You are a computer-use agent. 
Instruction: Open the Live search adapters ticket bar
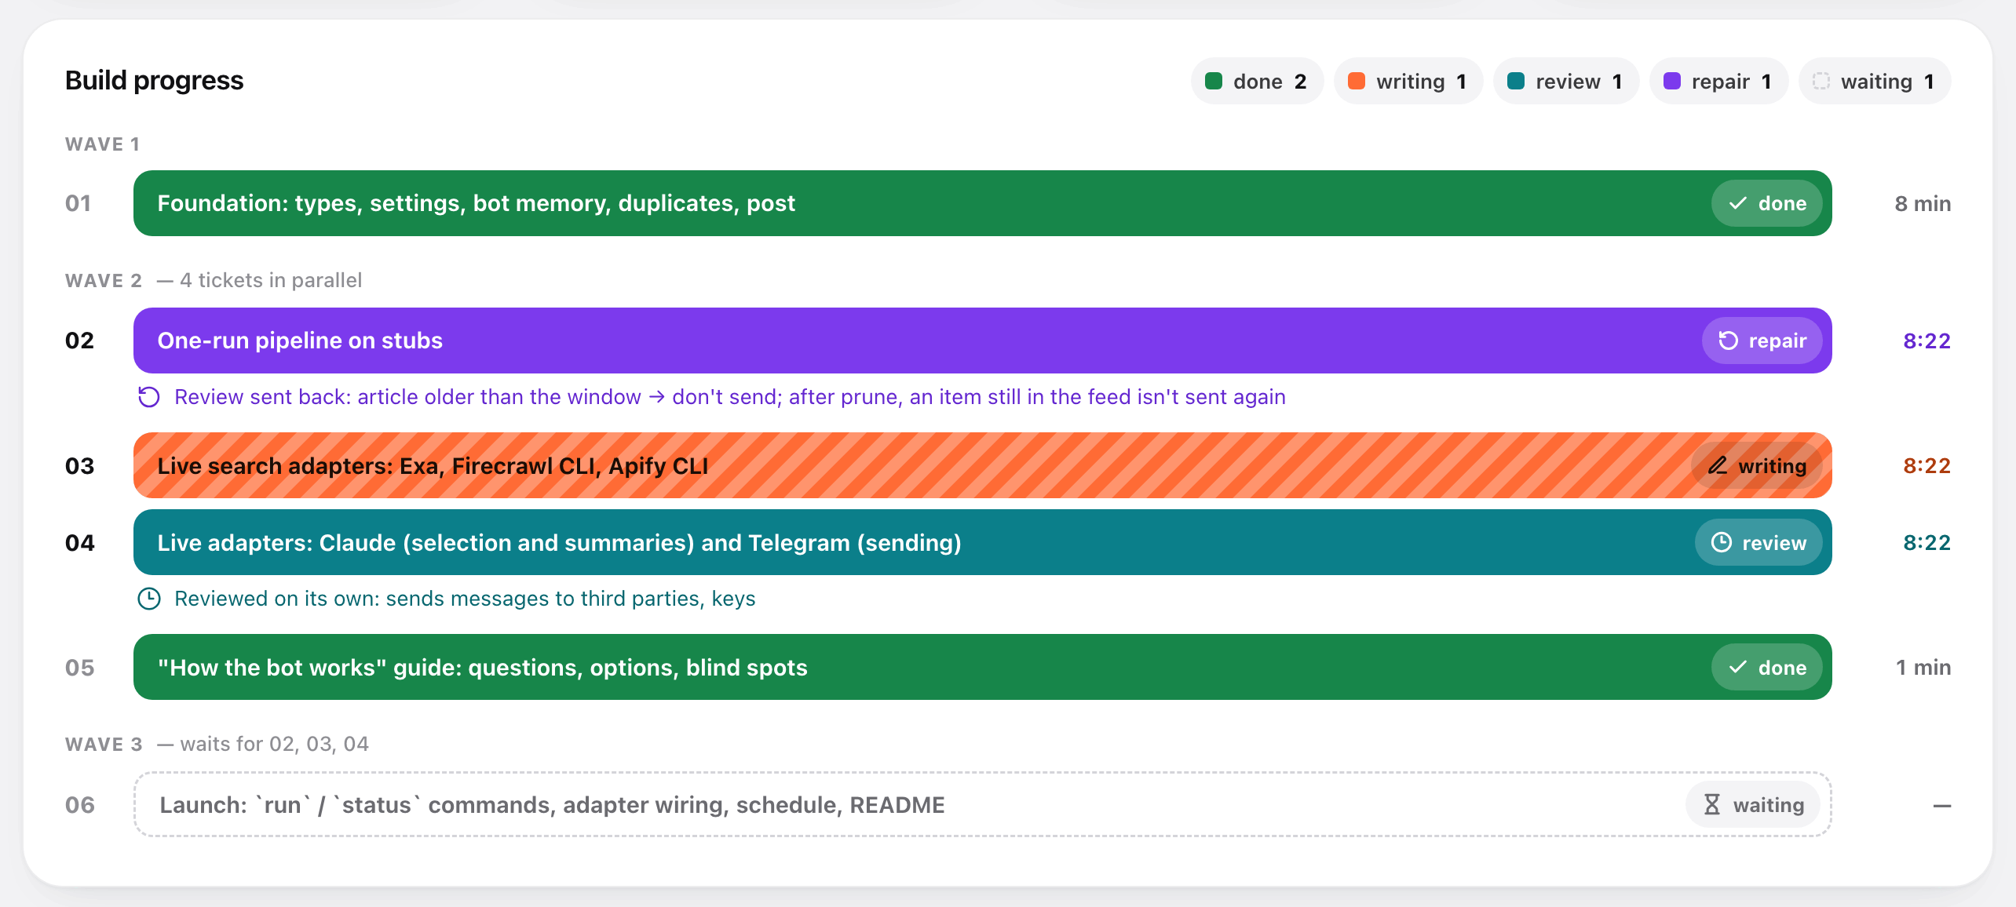(983, 465)
